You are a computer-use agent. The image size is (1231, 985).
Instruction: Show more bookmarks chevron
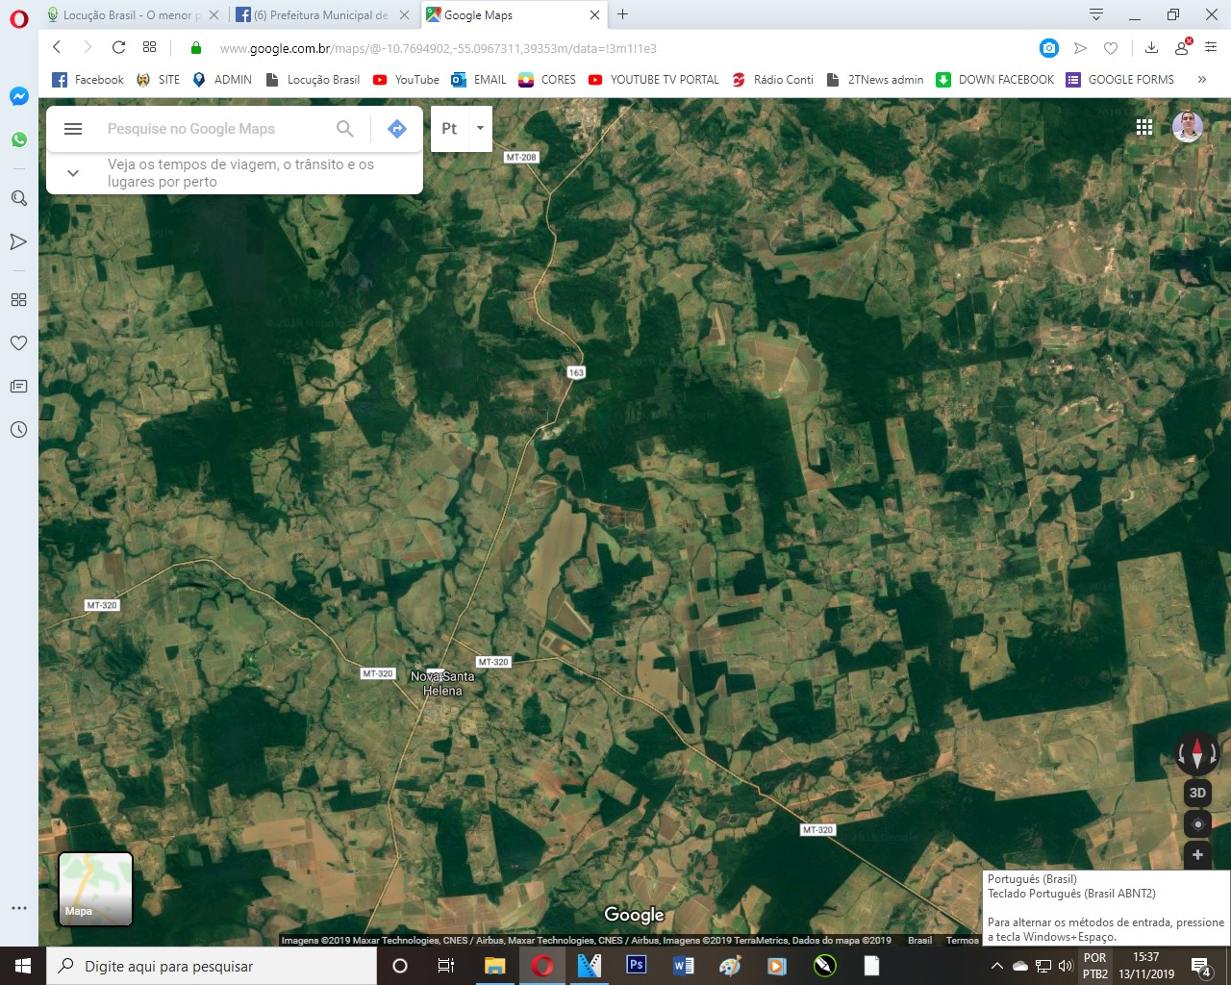point(1202,80)
